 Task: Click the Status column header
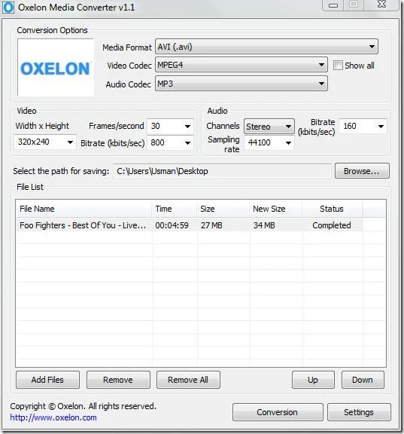tap(333, 209)
